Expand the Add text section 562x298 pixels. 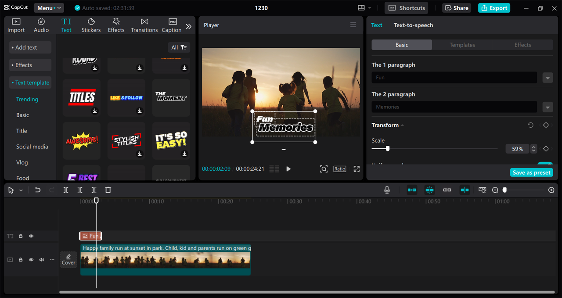point(30,47)
